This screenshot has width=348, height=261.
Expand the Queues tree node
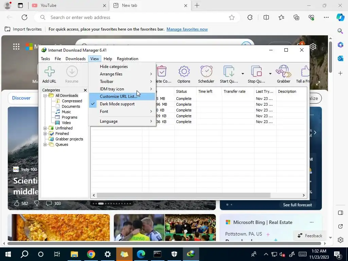click(x=45, y=145)
